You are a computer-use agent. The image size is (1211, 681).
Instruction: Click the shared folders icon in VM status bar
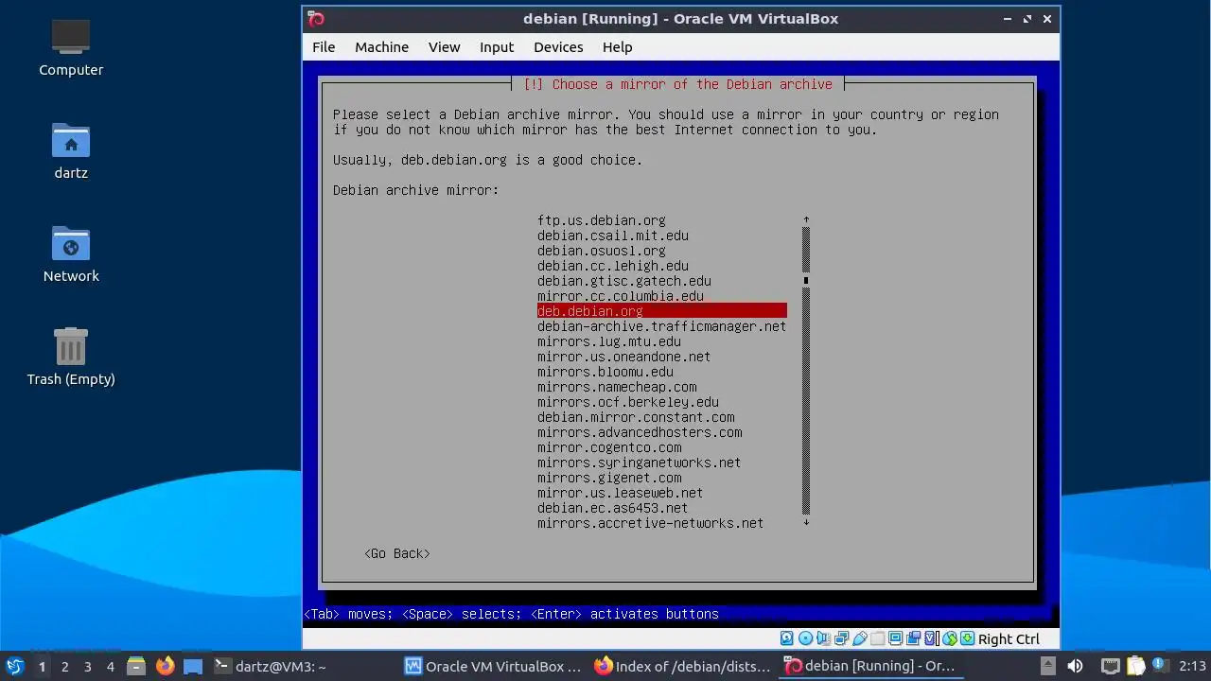coord(877,639)
